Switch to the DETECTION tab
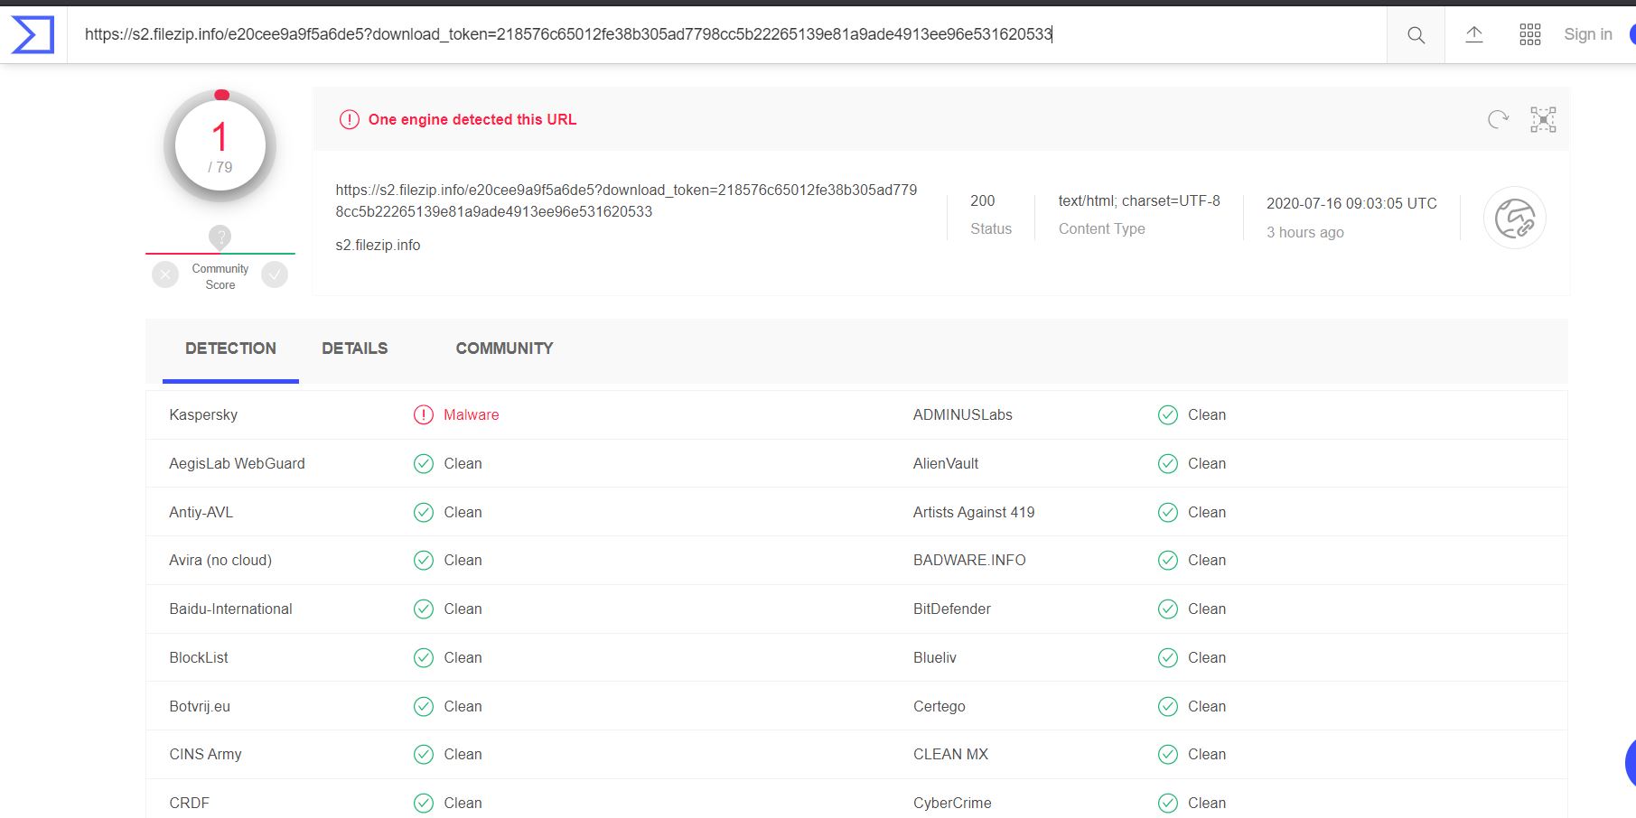The image size is (1636, 818). click(x=230, y=349)
